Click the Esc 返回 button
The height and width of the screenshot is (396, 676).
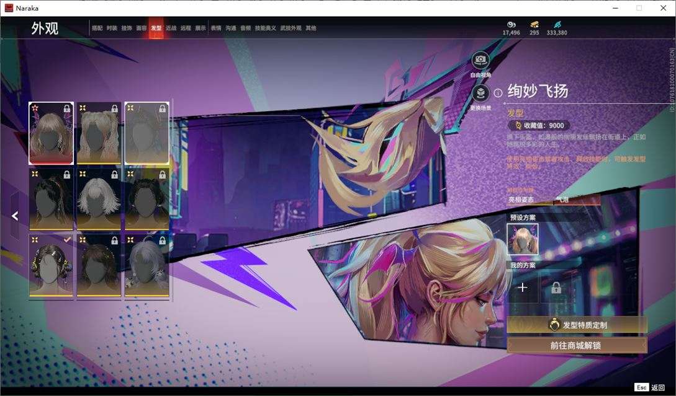click(650, 387)
